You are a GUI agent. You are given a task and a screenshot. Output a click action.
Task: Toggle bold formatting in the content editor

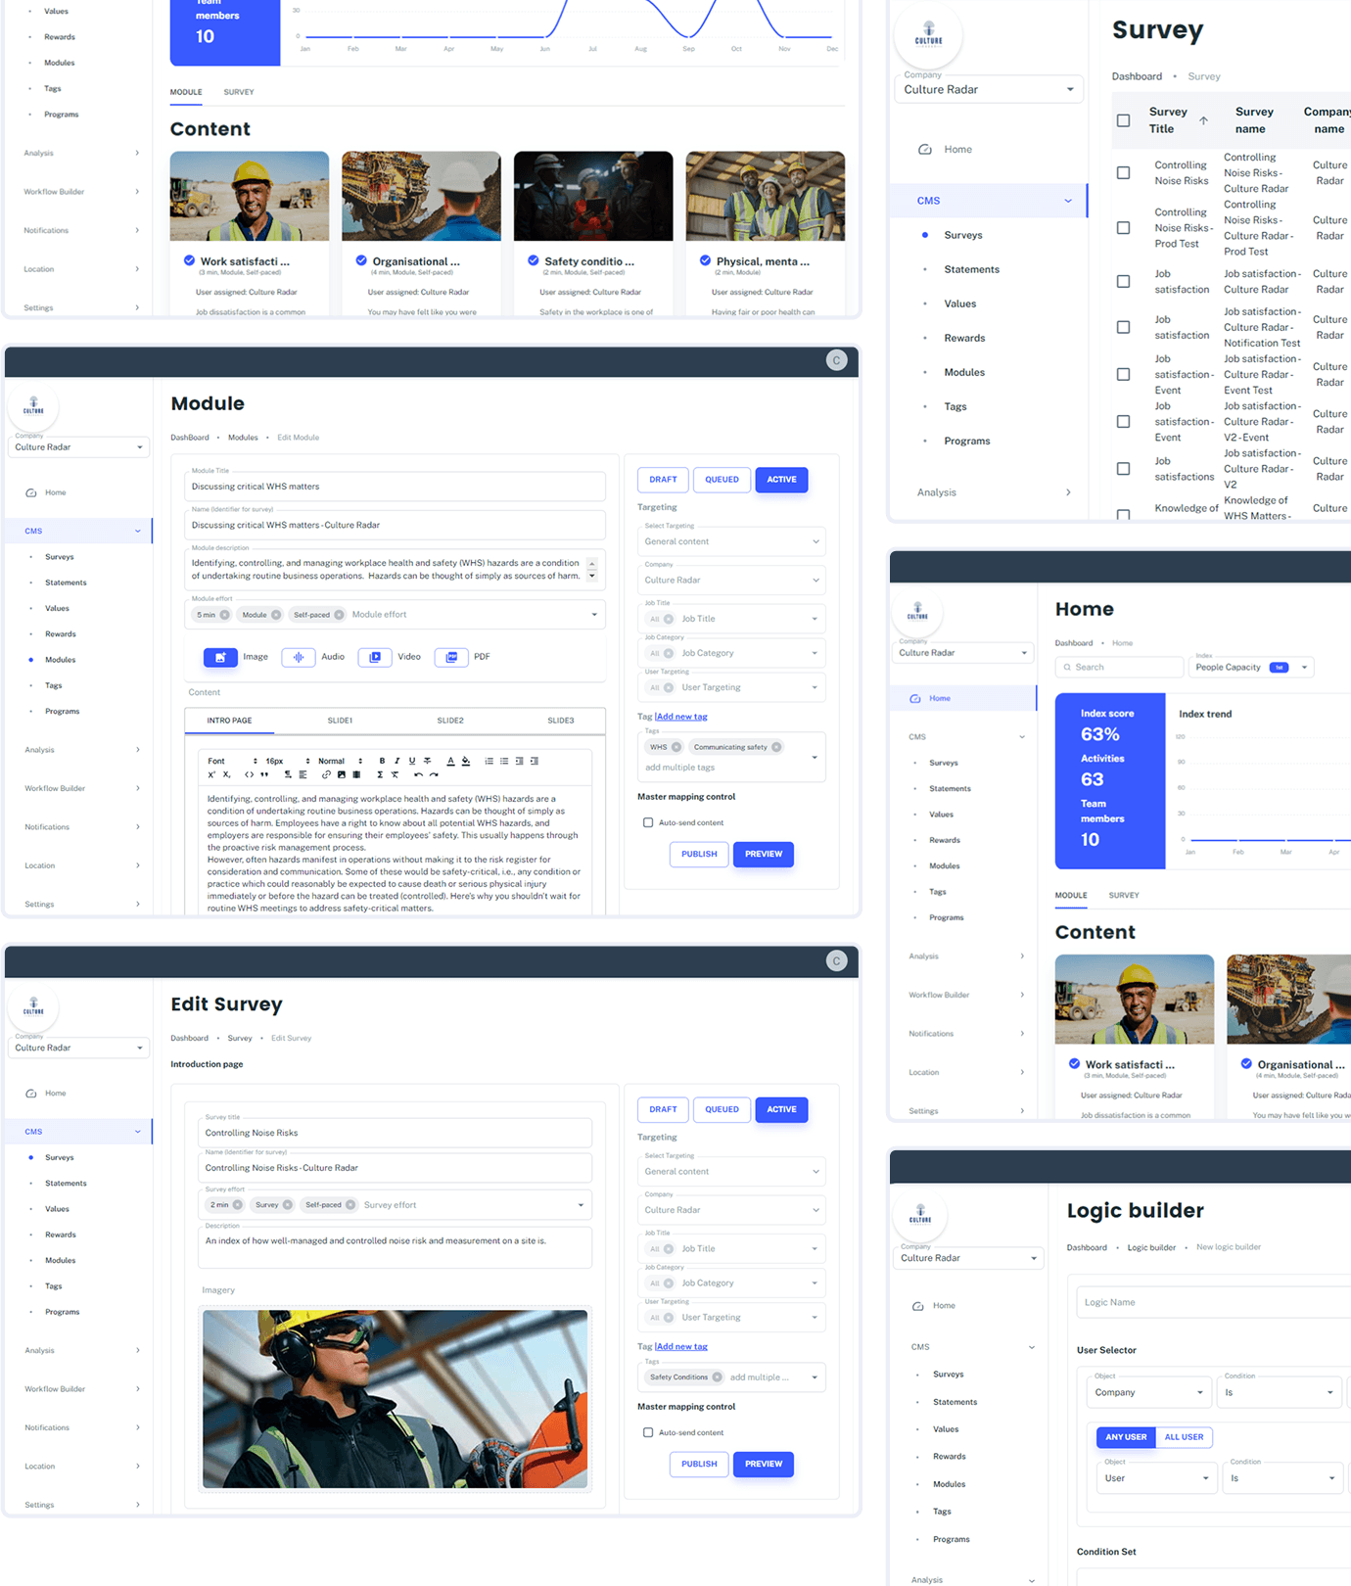click(382, 761)
